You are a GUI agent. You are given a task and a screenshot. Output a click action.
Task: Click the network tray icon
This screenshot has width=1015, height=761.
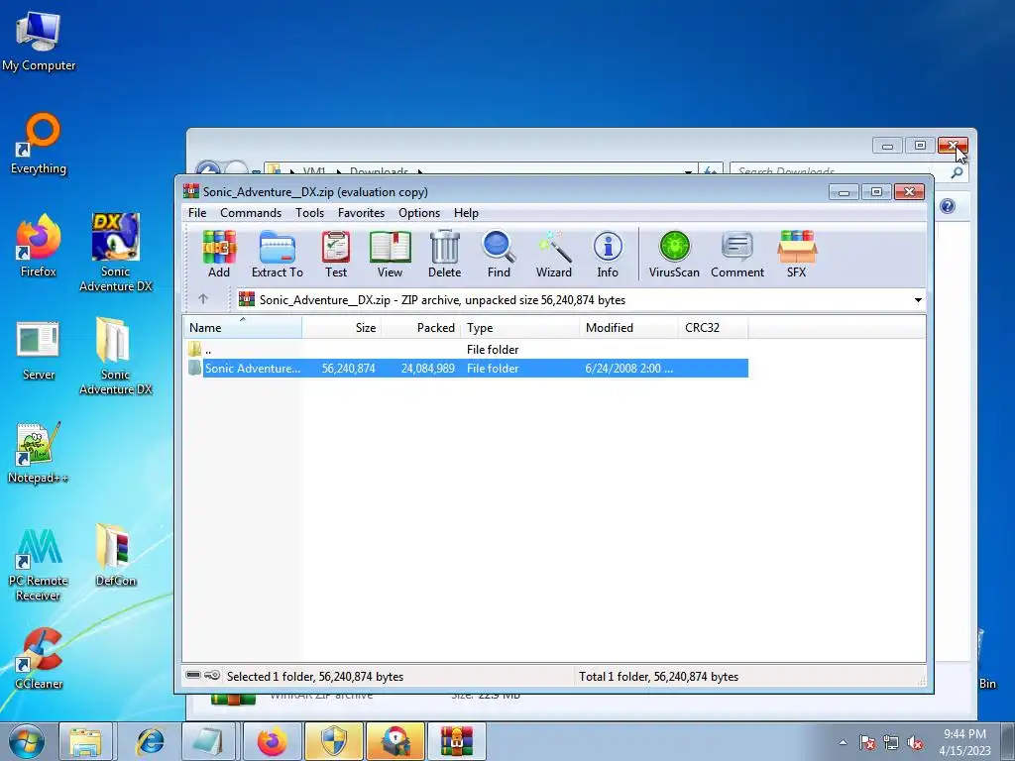pyautogui.click(x=891, y=742)
